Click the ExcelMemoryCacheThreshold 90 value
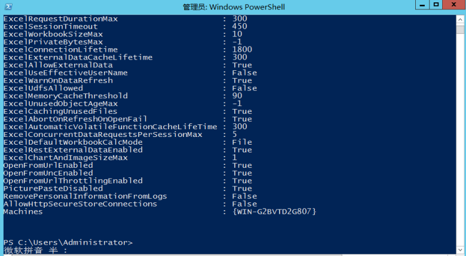 tap(237, 96)
